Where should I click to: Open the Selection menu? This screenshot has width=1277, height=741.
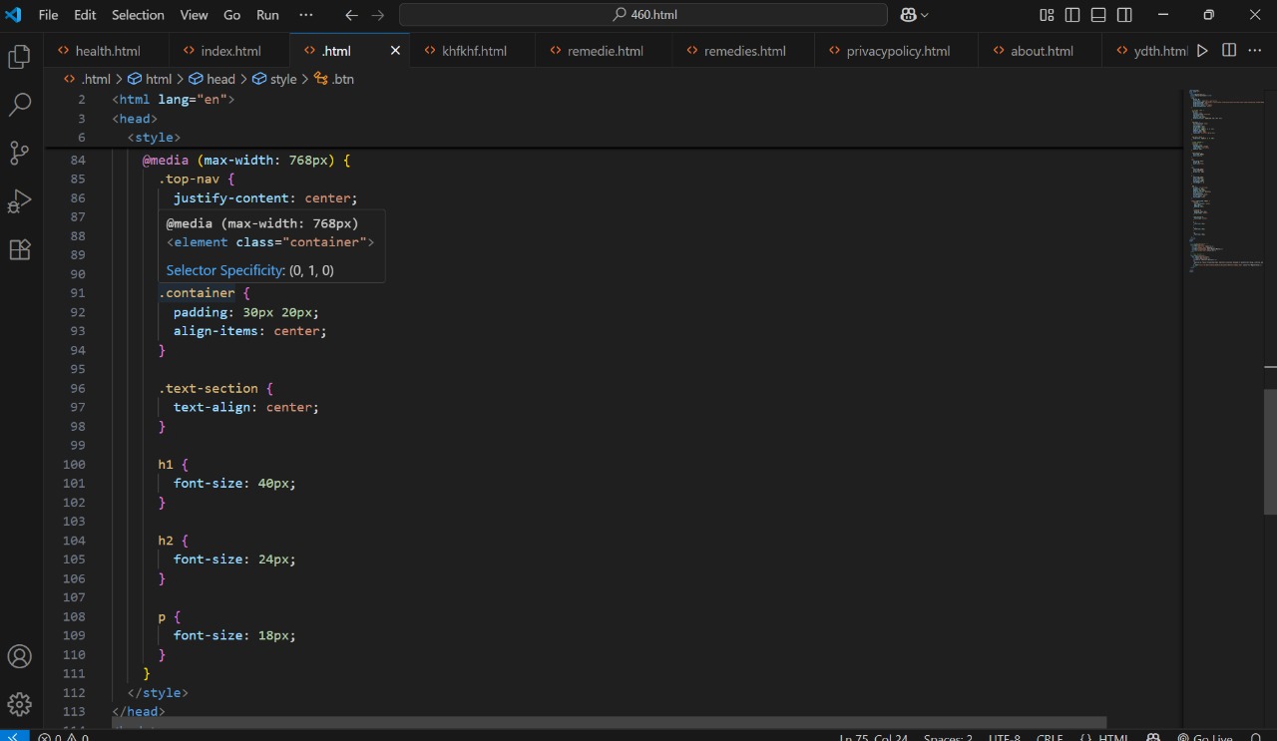tap(138, 15)
